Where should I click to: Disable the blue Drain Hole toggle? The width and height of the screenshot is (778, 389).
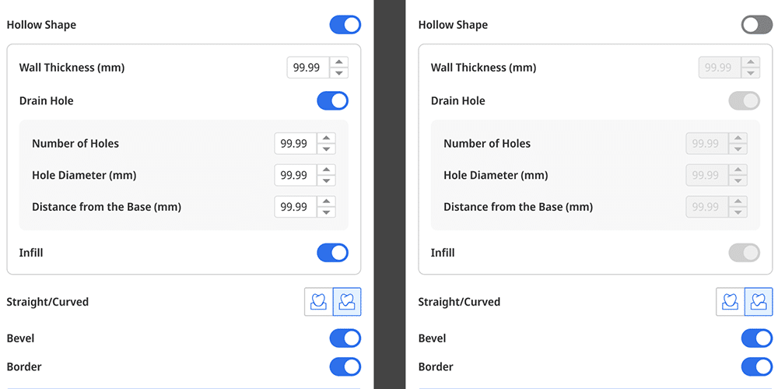333,100
